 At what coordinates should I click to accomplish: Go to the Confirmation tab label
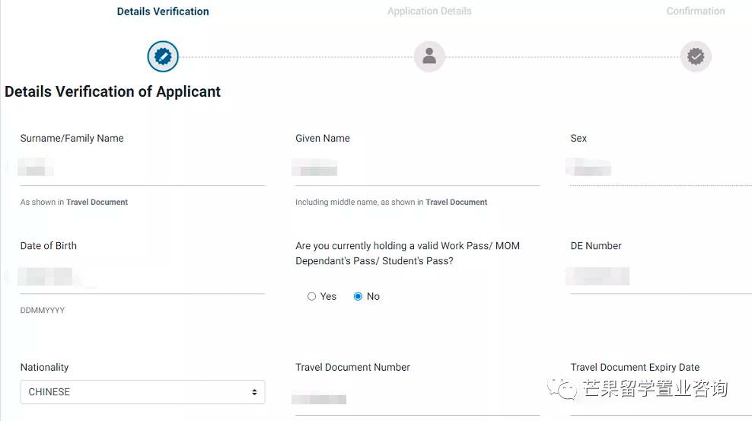[x=695, y=11]
